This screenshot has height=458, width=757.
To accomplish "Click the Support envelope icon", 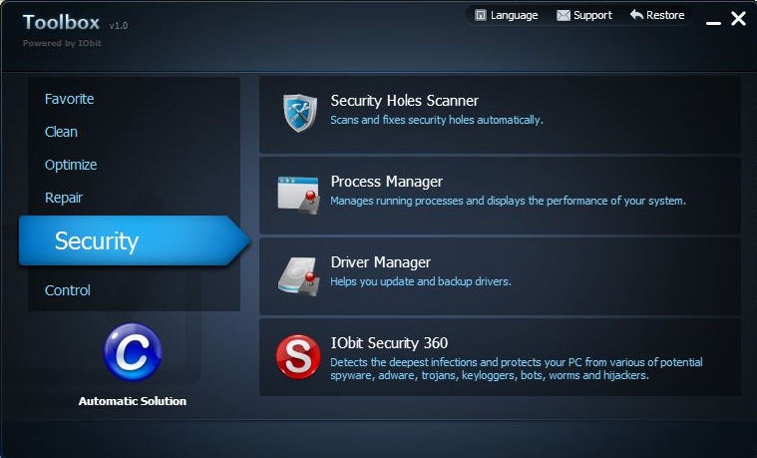I will 563,15.
